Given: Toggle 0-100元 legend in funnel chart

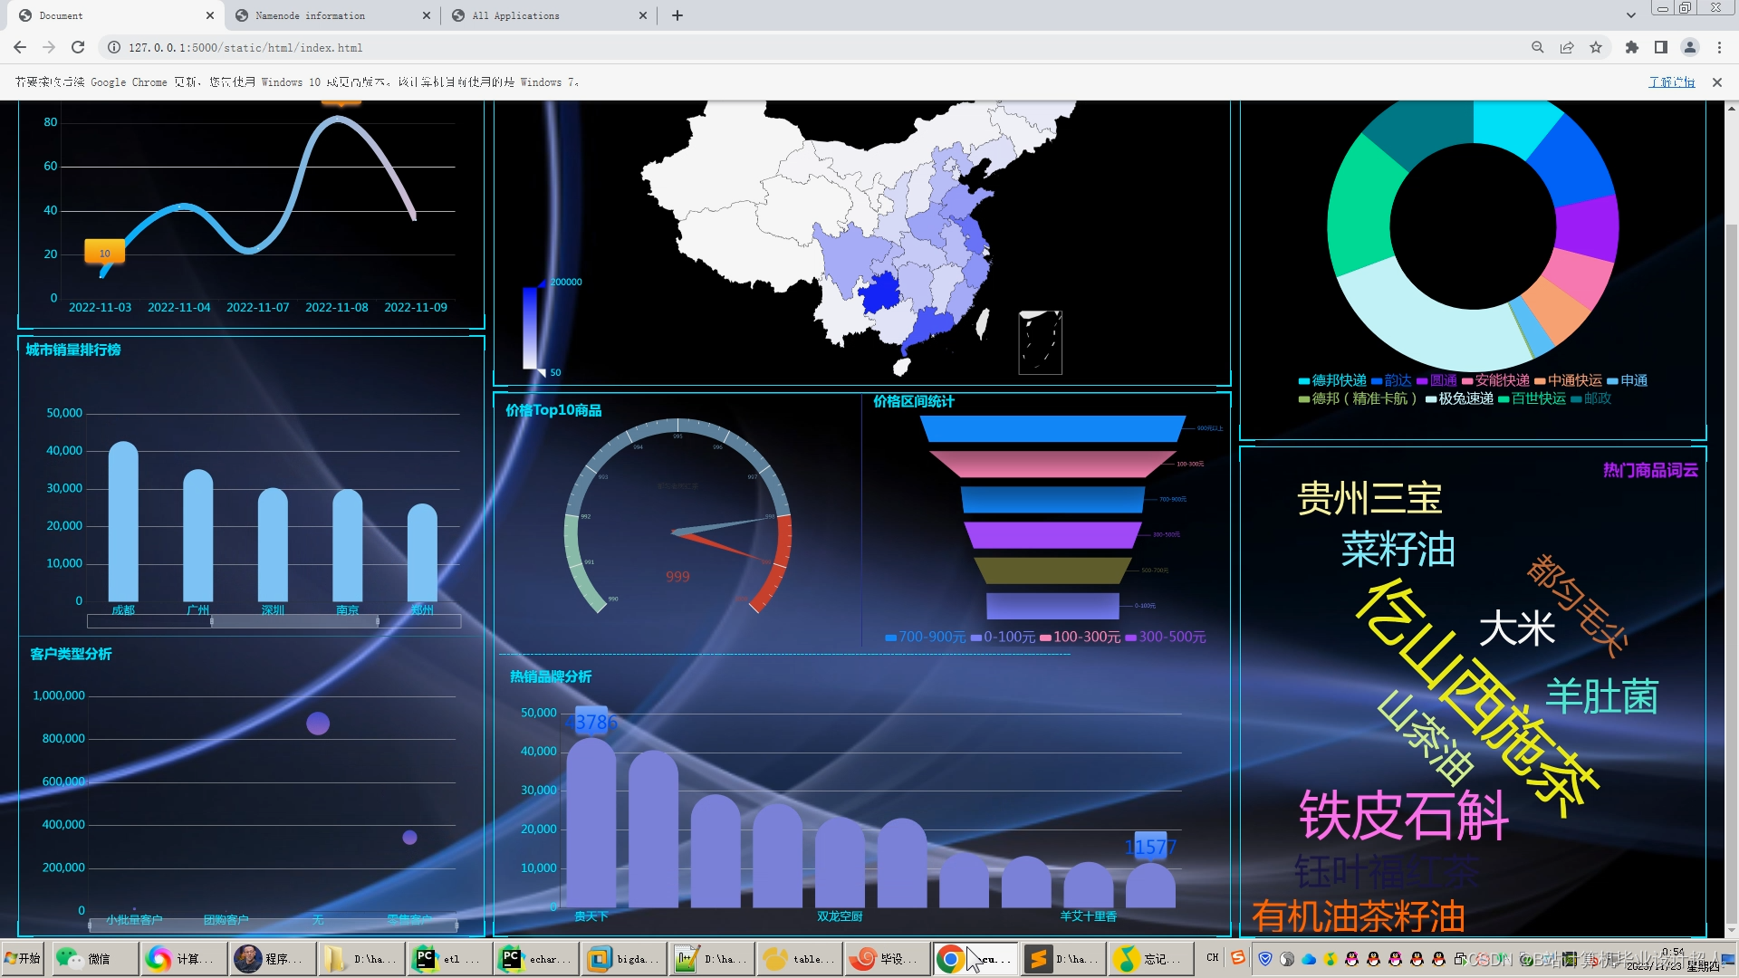Looking at the screenshot, I should 1003,637.
